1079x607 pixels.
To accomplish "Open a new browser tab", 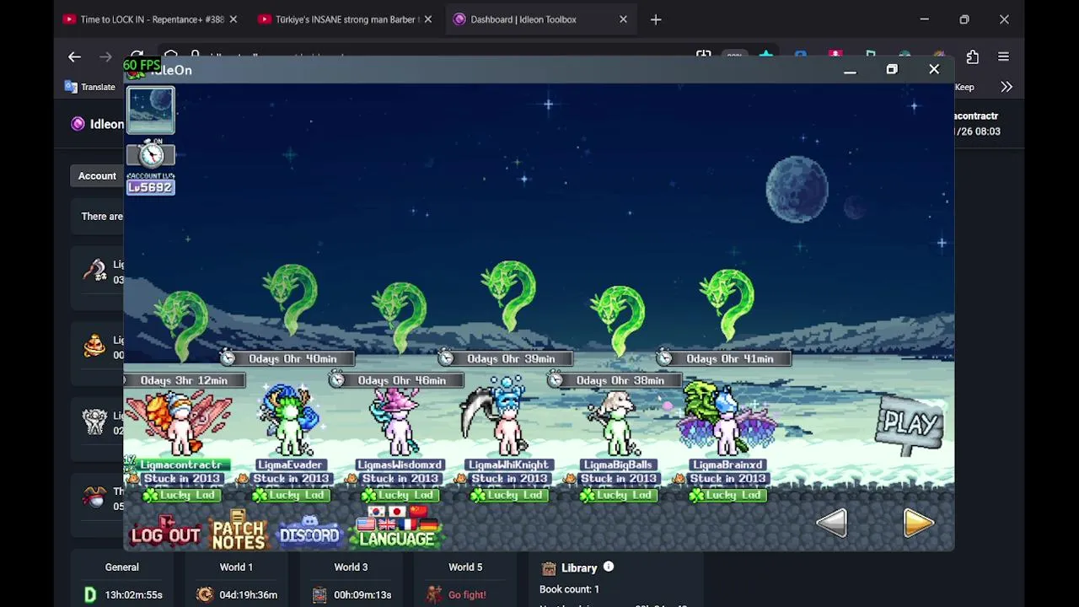I will [x=656, y=19].
